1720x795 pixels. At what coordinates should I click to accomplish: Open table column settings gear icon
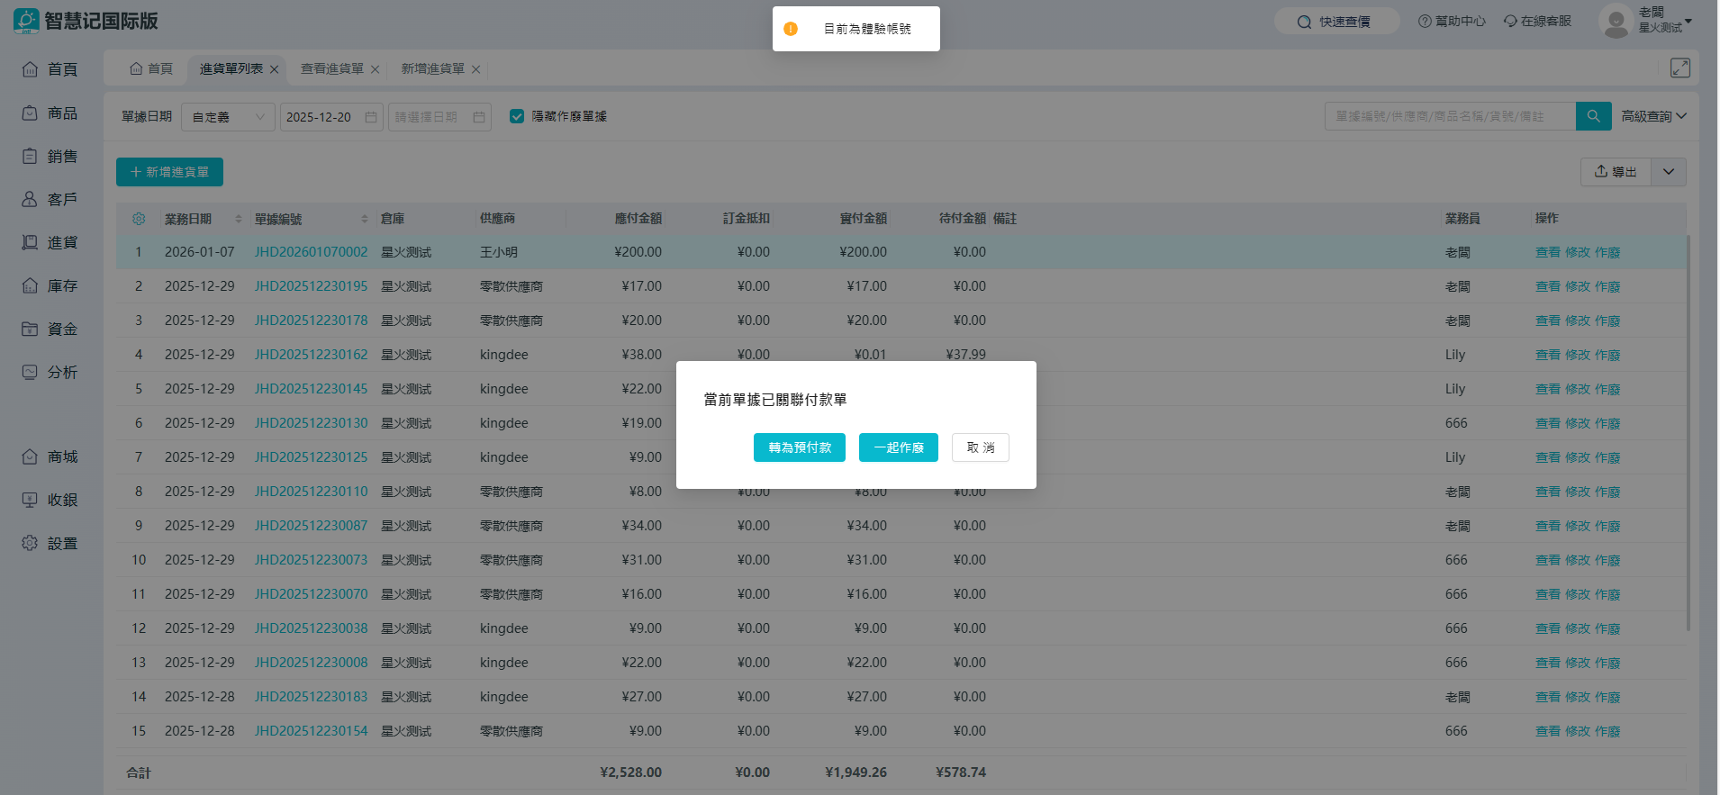pos(139,219)
